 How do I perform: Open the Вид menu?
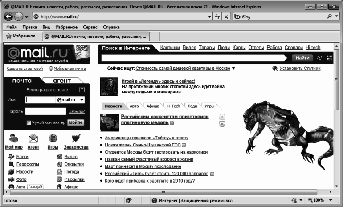(x=46, y=27)
